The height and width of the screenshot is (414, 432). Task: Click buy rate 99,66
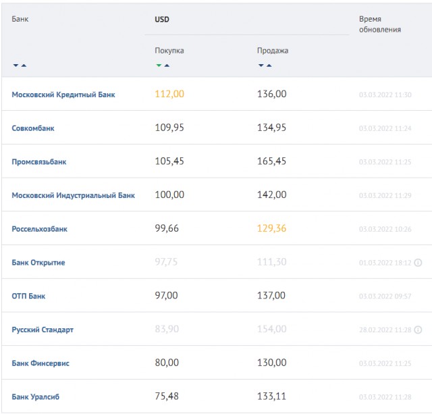167,228
